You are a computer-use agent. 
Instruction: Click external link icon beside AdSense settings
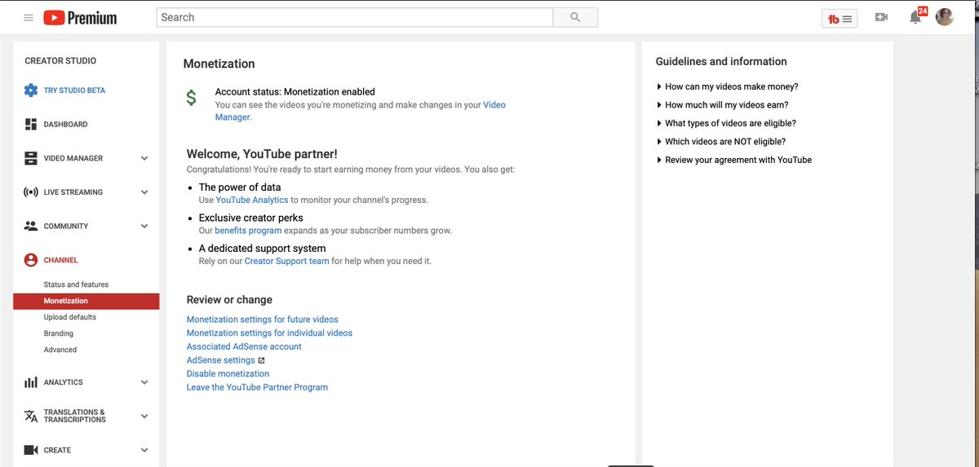click(x=261, y=360)
